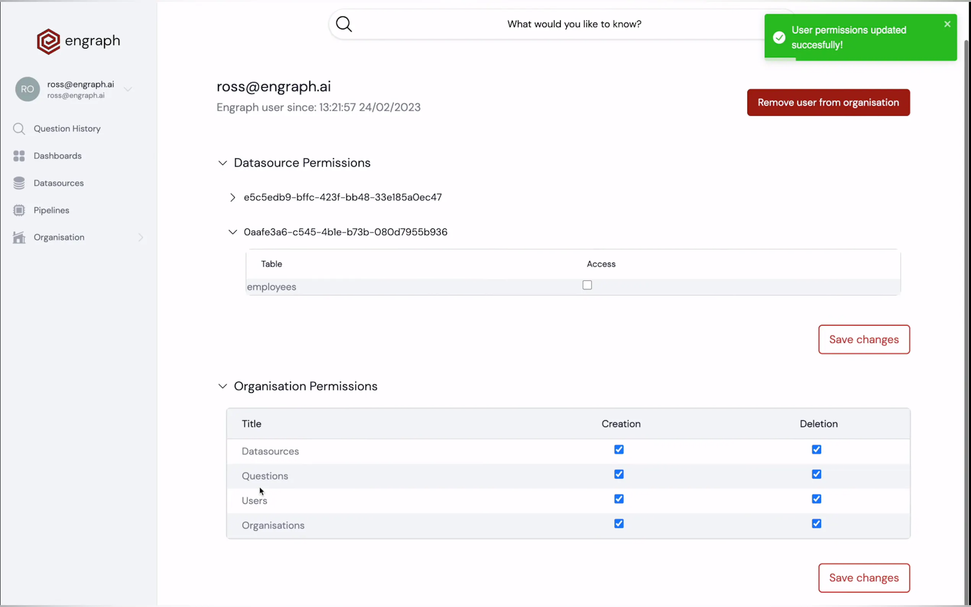The height and width of the screenshot is (607, 971).
Task: Click the Organisation building icon
Action: (19, 238)
